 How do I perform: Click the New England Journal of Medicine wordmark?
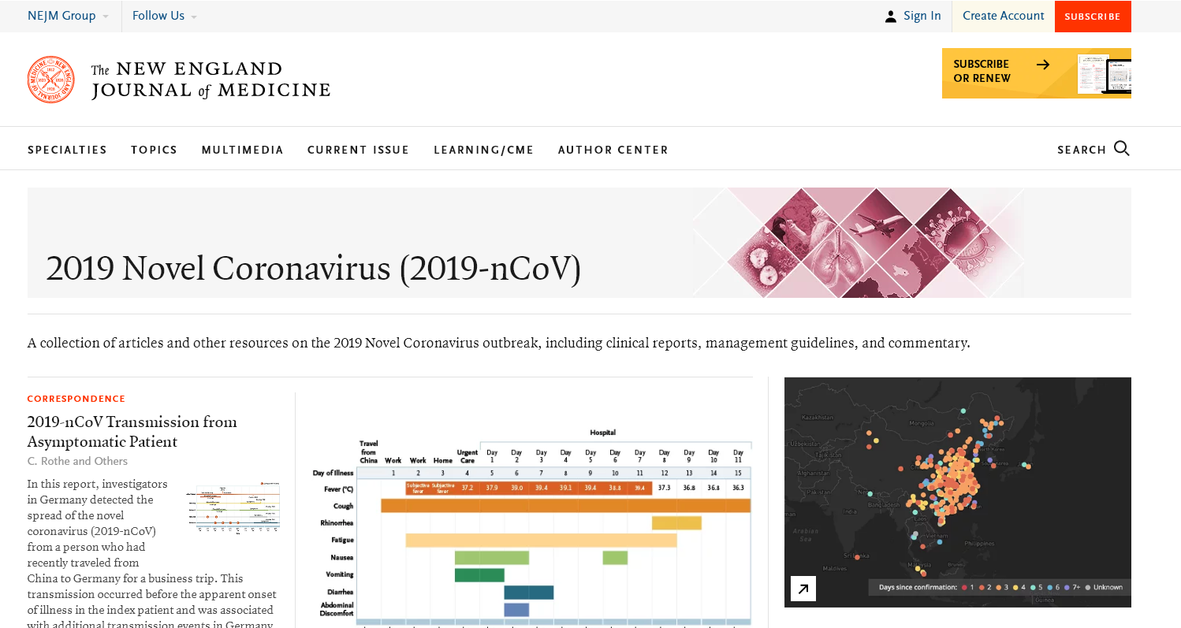coord(210,80)
